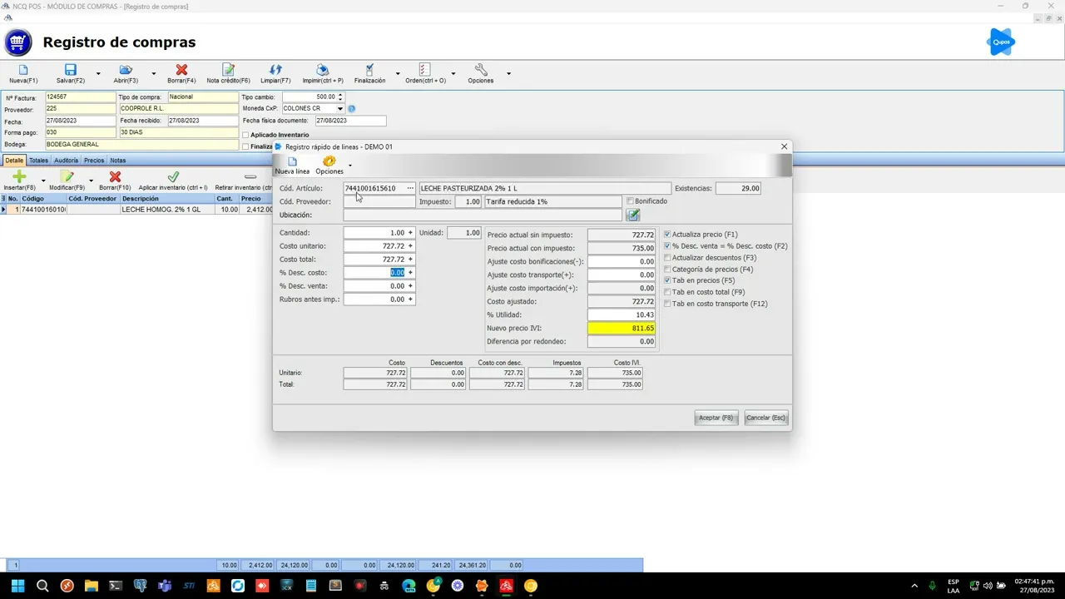Modify line with Modificar(F9)
This screenshot has width=1065, height=599.
coord(67,181)
